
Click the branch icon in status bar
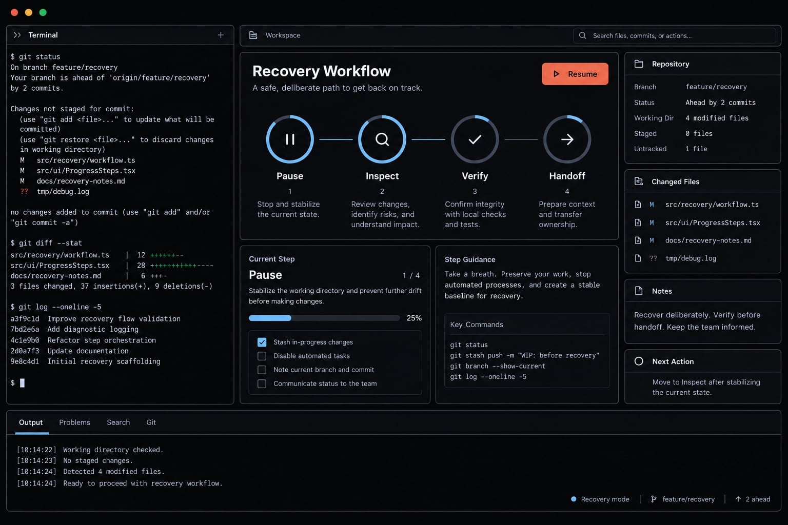(654, 499)
